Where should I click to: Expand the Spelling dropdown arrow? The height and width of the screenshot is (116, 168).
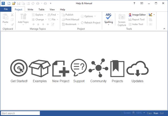click(x=108, y=25)
